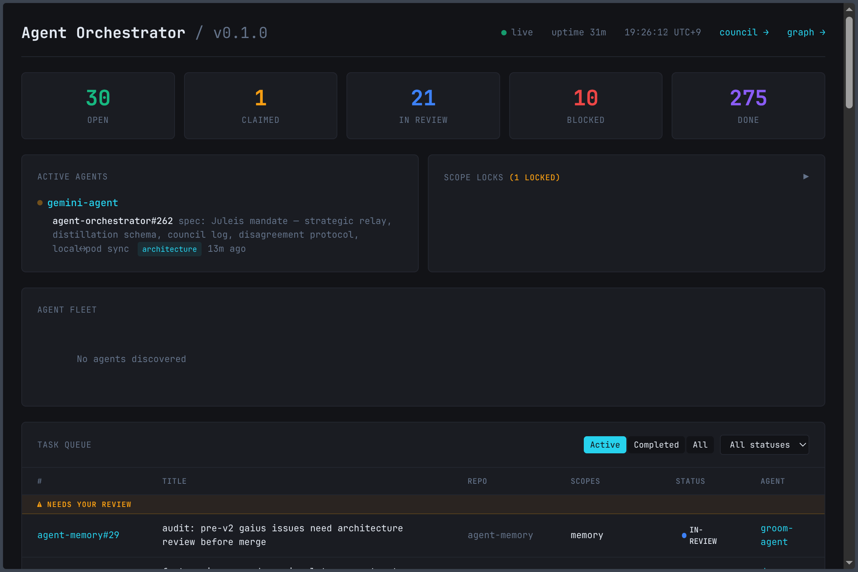Image resolution: width=858 pixels, height=572 pixels.
Task: Click the Blocked count card
Action: (x=585, y=106)
